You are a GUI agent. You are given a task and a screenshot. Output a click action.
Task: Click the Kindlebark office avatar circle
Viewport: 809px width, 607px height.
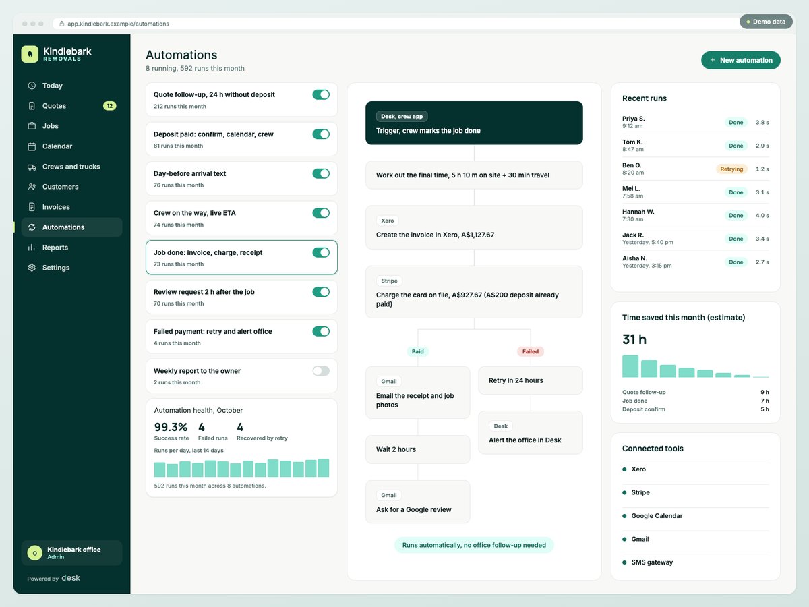click(x=34, y=553)
